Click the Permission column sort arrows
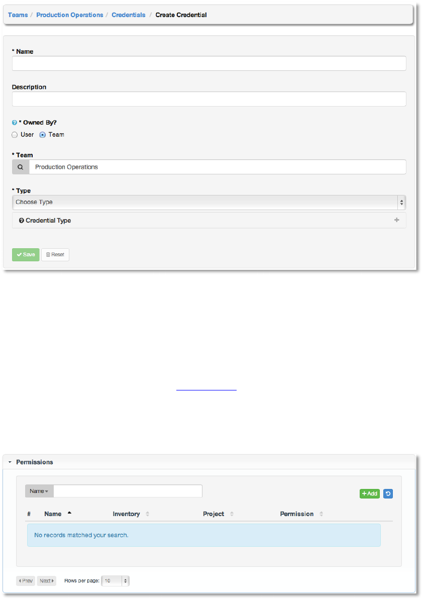 tap(321, 514)
